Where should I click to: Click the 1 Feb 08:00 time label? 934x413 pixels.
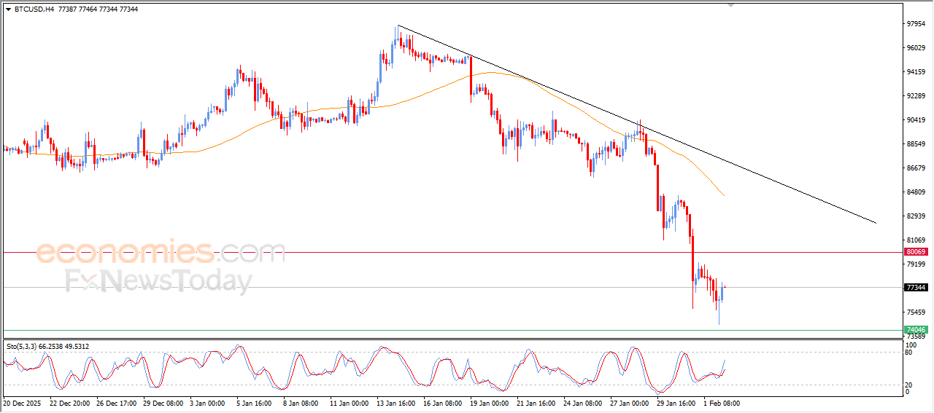click(722, 403)
